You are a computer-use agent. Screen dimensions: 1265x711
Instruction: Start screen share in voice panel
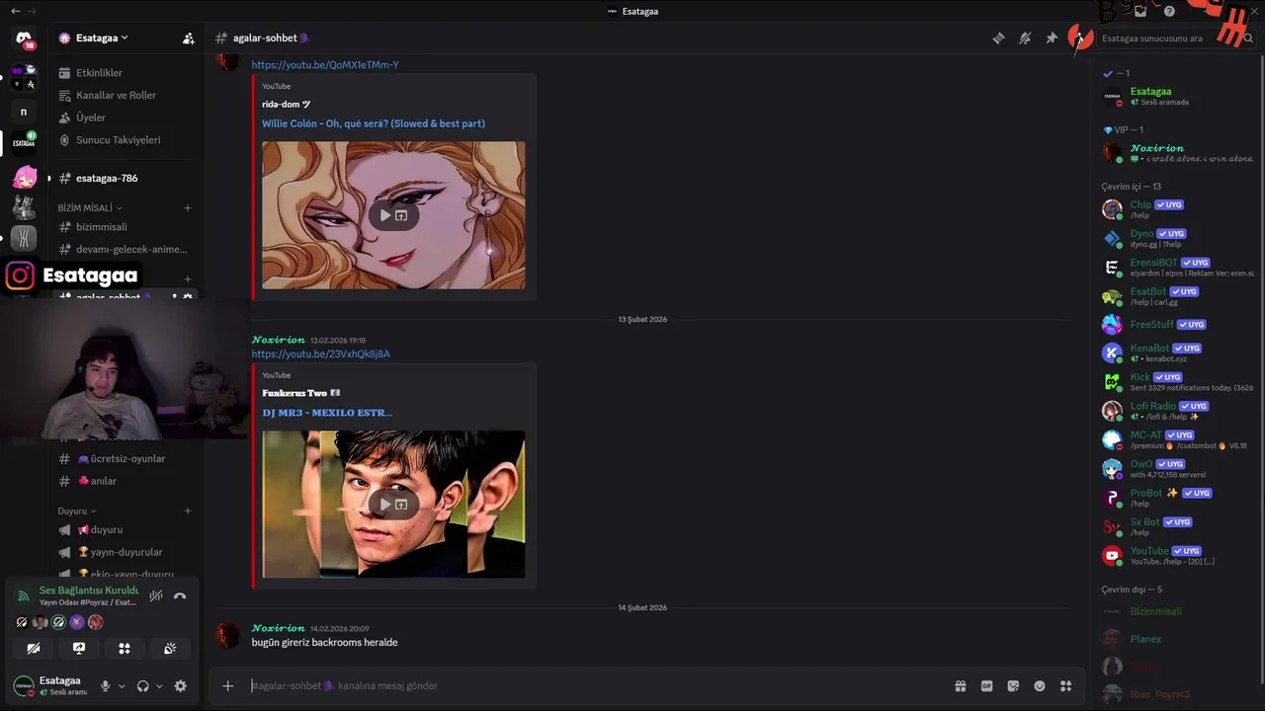coord(79,649)
